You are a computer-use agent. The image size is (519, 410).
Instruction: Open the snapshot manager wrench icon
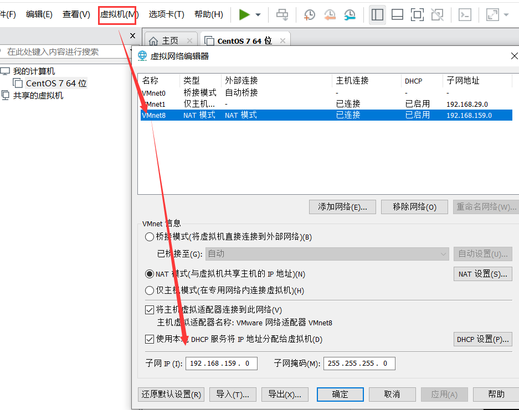click(x=350, y=14)
